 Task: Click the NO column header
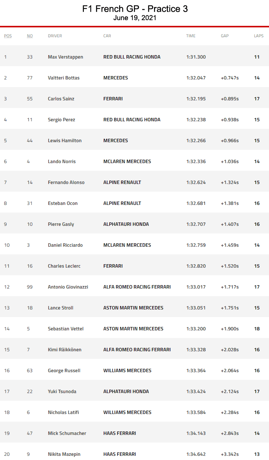click(30, 36)
